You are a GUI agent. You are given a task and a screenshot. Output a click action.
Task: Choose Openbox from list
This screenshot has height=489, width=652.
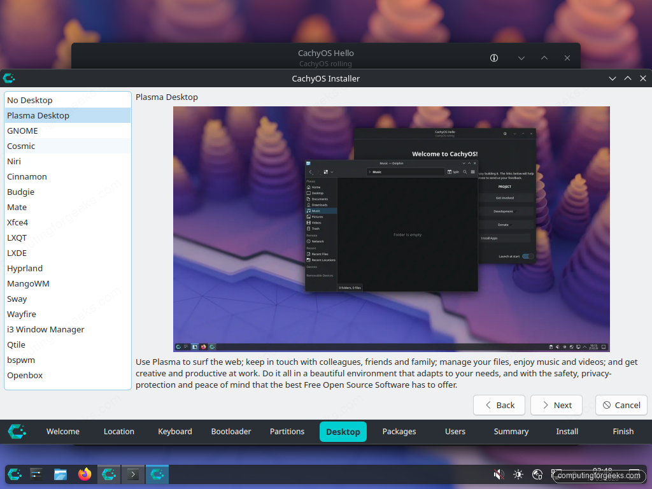coord(67,376)
